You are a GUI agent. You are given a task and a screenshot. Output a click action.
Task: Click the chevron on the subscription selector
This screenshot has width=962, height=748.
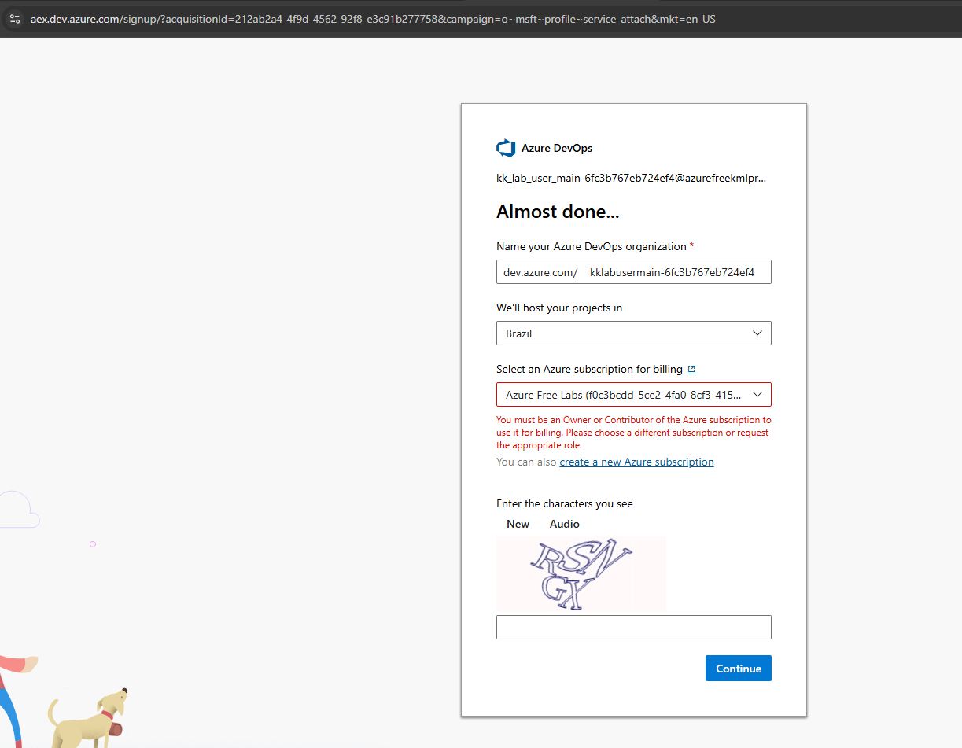tap(757, 395)
